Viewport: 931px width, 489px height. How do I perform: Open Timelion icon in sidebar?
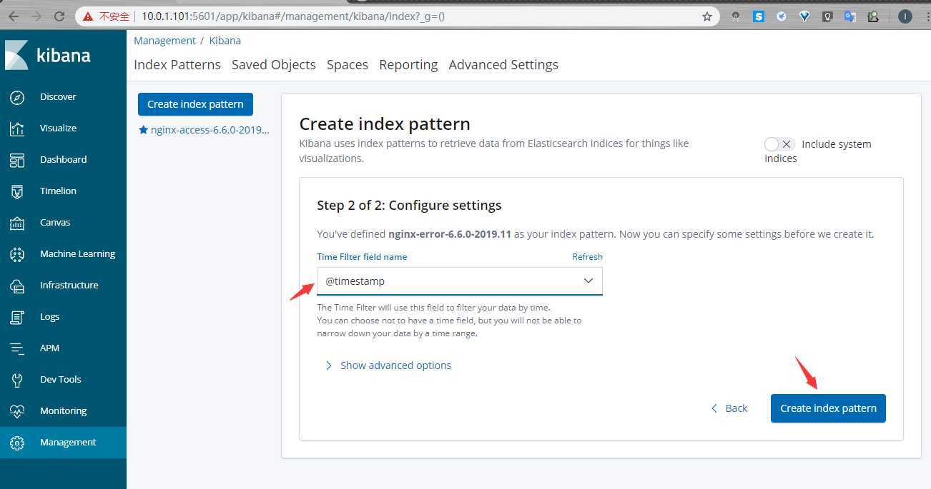(x=17, y=191)
